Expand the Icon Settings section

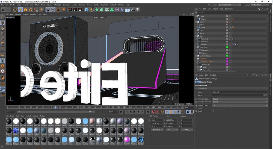point(202,88)
